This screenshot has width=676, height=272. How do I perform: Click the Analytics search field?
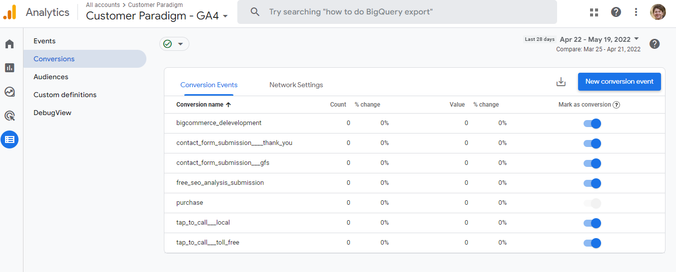point(397,12)
